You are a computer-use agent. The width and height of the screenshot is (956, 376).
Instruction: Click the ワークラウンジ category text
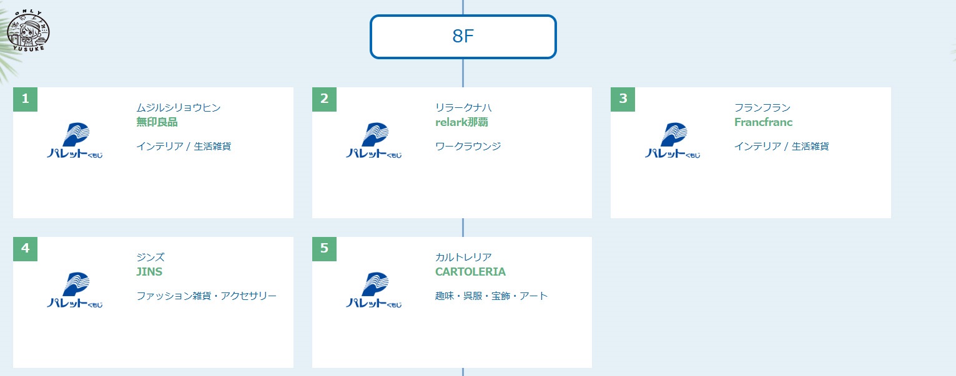point(468,147)
